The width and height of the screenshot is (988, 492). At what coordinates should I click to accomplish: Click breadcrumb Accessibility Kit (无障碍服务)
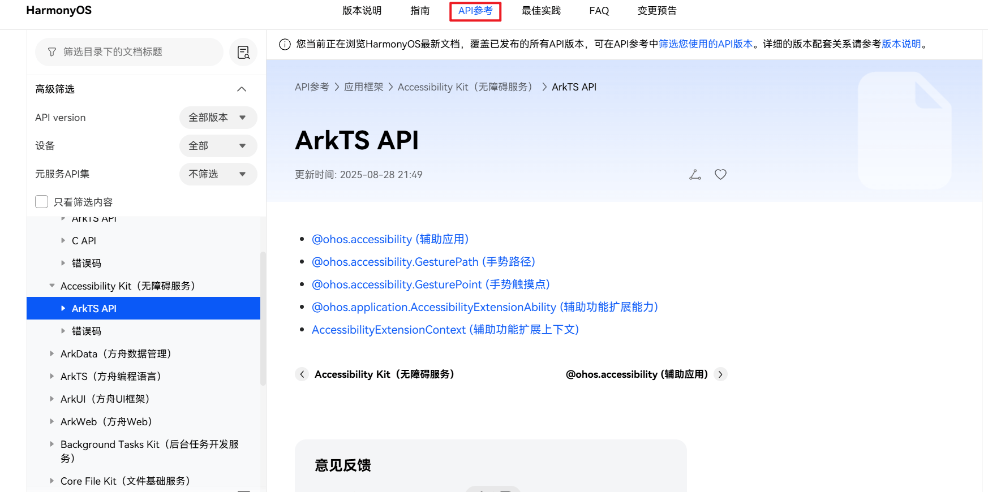465,87
